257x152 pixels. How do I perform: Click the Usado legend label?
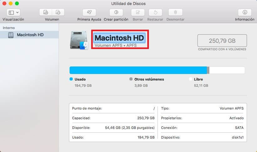80,79
